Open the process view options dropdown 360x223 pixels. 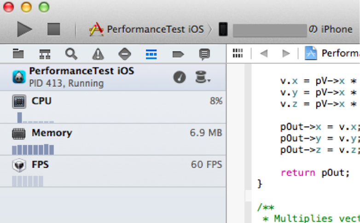click(x=203, y=77)
